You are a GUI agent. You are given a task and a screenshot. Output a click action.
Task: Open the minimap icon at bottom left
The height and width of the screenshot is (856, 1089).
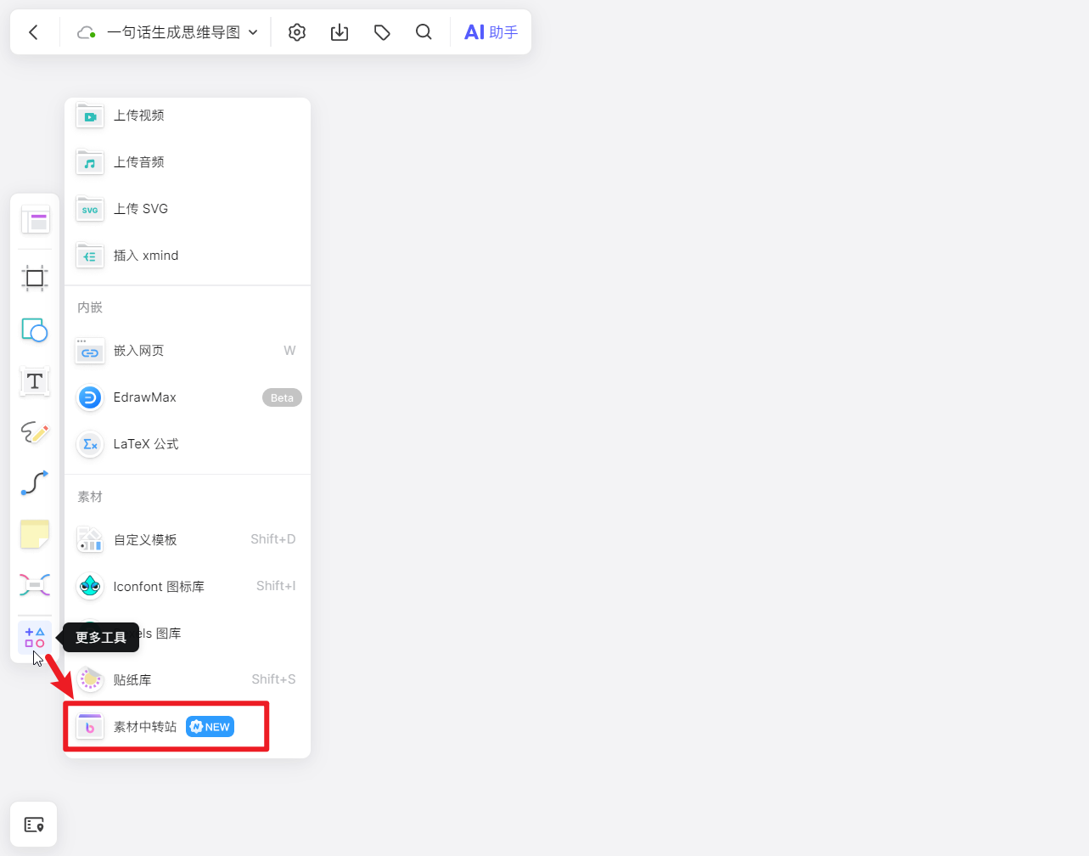coord(33,824)
